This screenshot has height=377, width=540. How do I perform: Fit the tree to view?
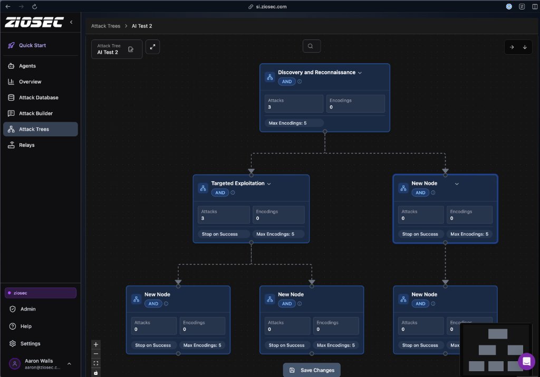[96, 363]
